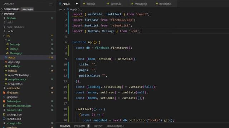The image size is (229, 128).
Task: Click the braces icon beside firestore.indexes.json
Action: (4, 106)
